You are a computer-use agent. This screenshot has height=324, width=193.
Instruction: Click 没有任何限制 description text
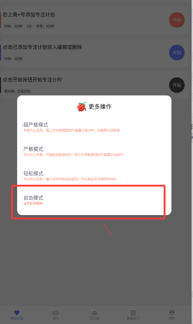click(33, 204)
